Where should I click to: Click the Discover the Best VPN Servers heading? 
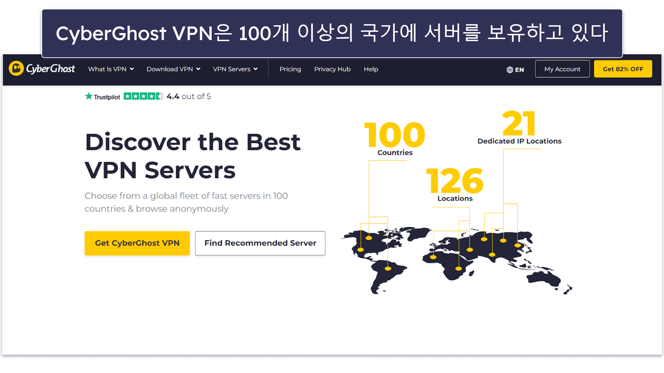pyautogui.click(x=193, y=156)
